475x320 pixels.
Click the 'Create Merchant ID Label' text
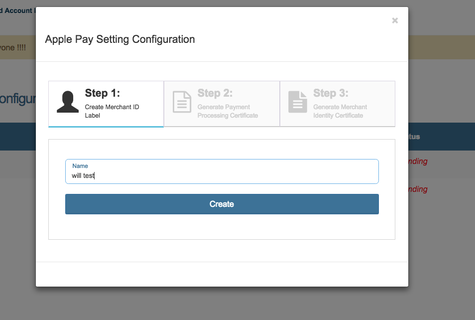point(112,111)
